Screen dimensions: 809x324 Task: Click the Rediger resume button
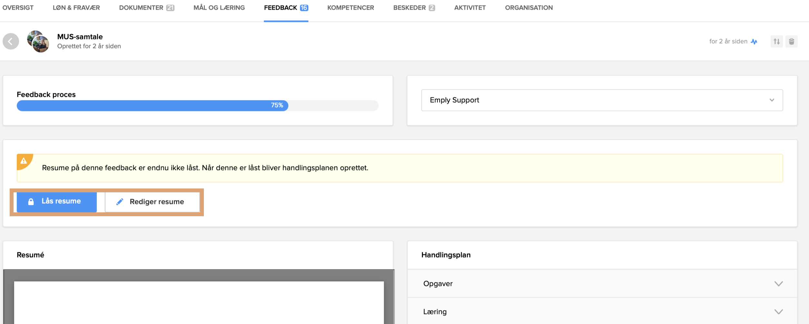point(152,202)
